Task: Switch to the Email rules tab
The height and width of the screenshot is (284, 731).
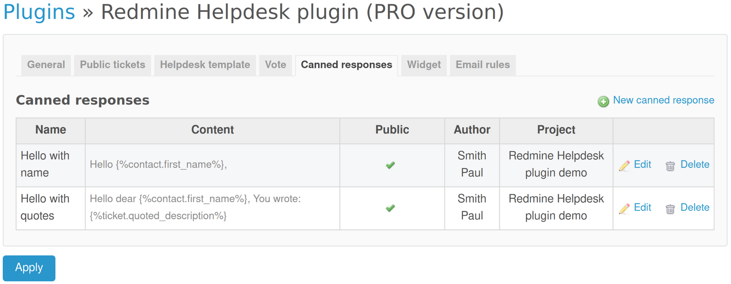Action: coord(482,65)
